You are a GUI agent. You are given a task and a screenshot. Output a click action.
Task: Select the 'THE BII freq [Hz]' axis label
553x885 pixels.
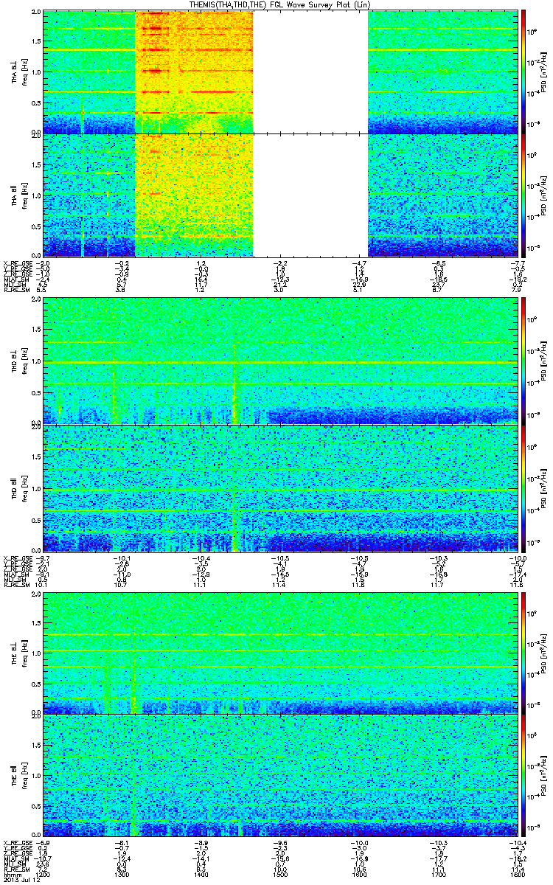pos(18,777)
